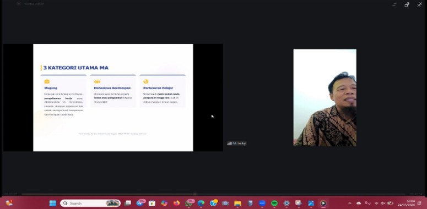
Task: Open Spotify from the taskbar
Action: (274, 203)
